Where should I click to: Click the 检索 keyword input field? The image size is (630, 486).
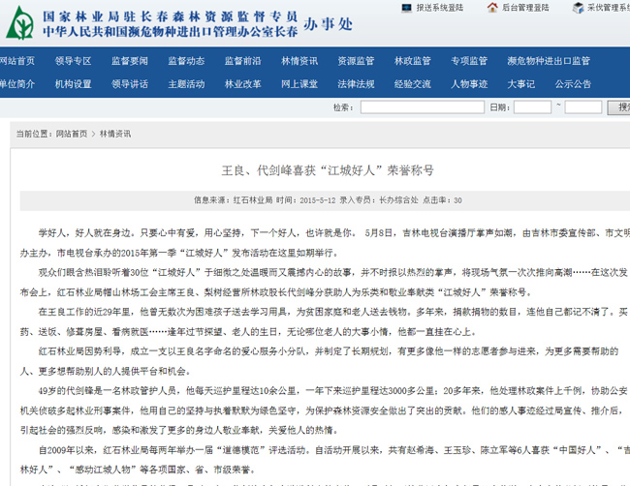pyautogui.click(x=419, y=107)
